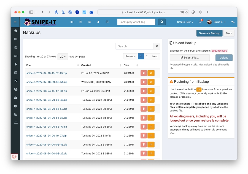Click the Next pagination button

click(155, 56)
